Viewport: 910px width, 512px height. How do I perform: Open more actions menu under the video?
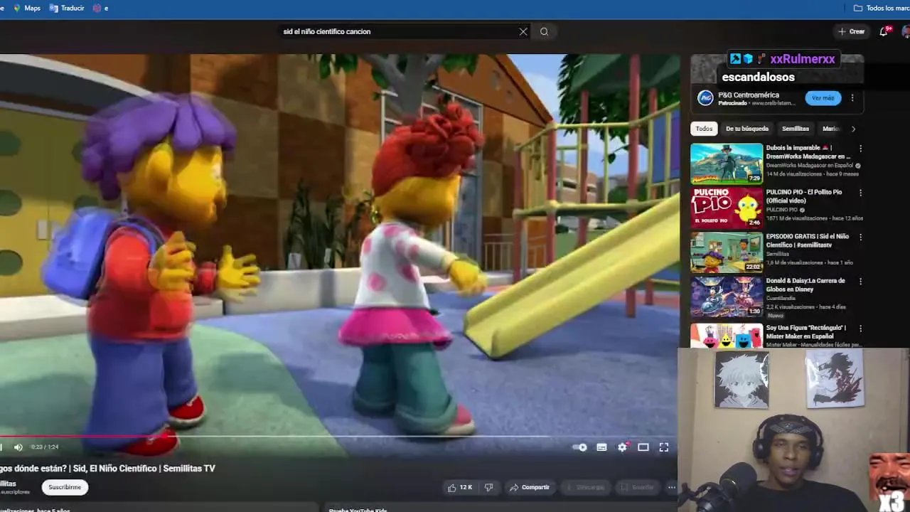[x=671, y=487]
